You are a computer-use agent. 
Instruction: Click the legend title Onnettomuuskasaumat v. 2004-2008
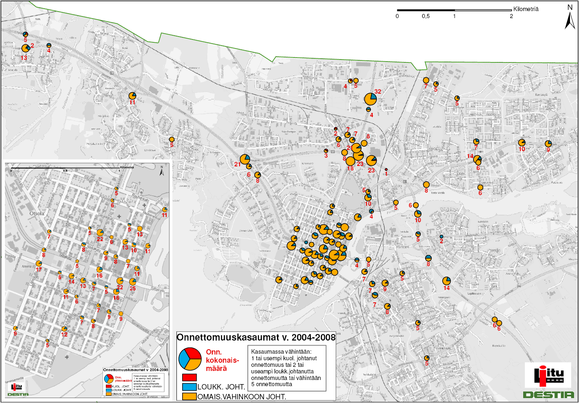256,337
